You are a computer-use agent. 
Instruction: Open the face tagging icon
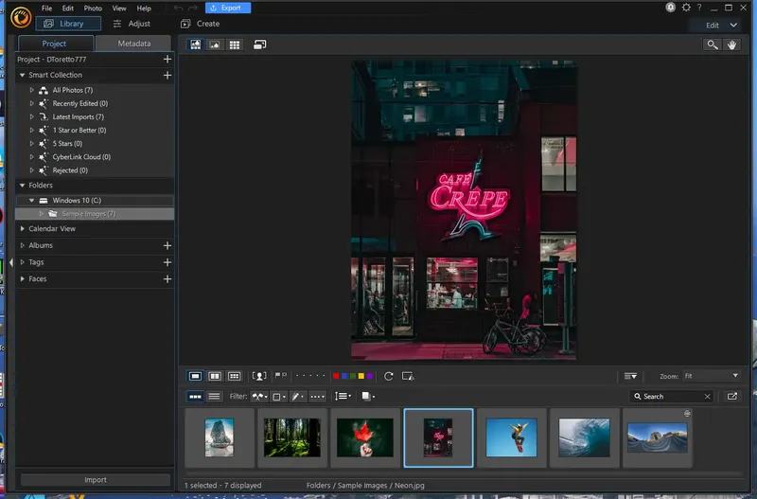[x=258, y=376]
